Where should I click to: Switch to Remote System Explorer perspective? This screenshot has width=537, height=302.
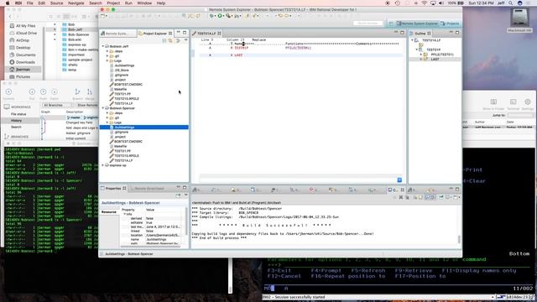click(x=417, y=23)
